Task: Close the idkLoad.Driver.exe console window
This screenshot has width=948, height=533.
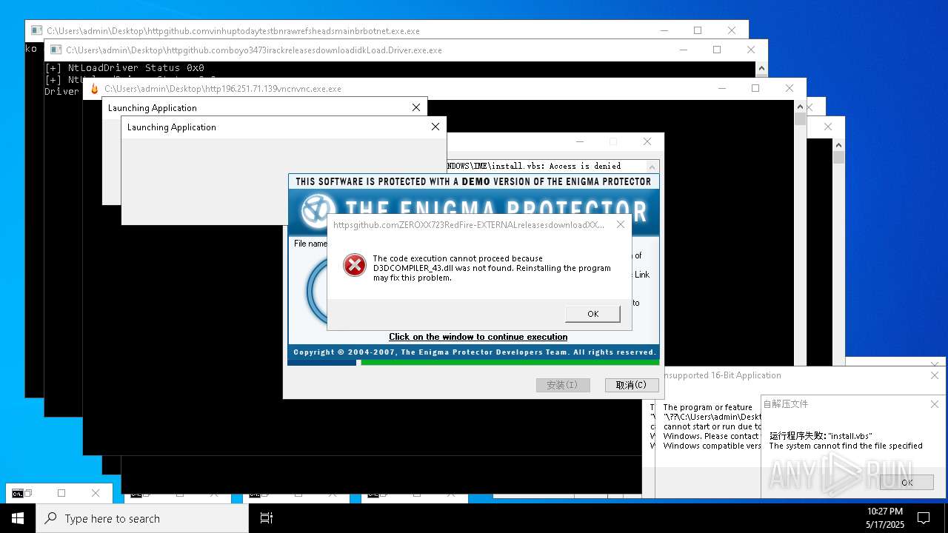Action: (x=751, y=50)
